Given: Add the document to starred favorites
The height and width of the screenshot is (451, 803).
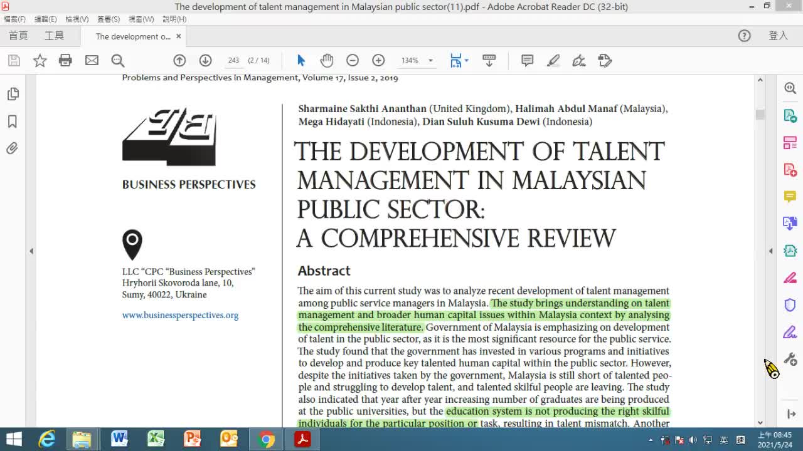Looking at the screenshot, I should click(x=40, y=60).
